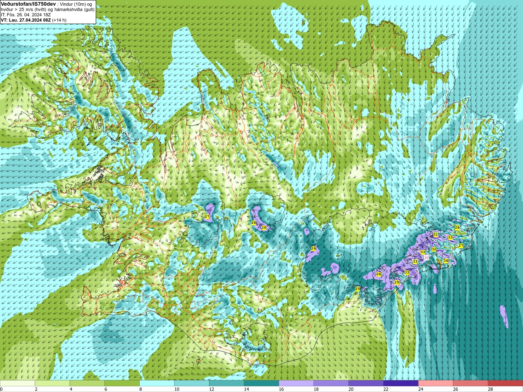Click the pale cream 0–2 legend swatch
This screenshot has height=392, width=523.
click(17, 383)
